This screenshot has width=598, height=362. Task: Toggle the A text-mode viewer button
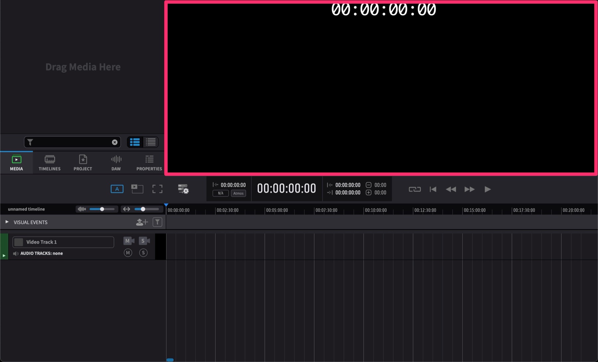pos(117,189)
